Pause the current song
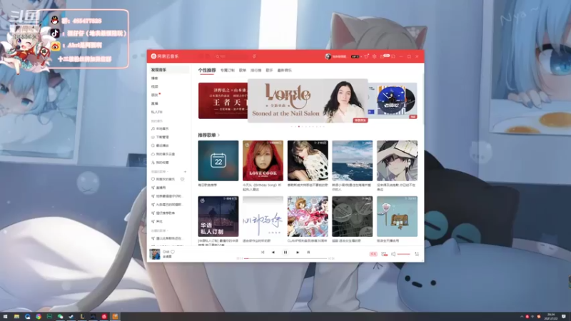The width and height of the screenshot is (571, 321). (285, 253)
